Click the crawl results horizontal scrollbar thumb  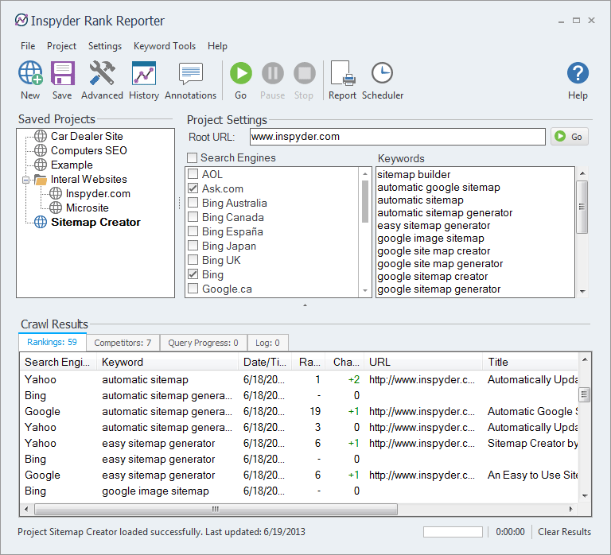coord(216,509)
